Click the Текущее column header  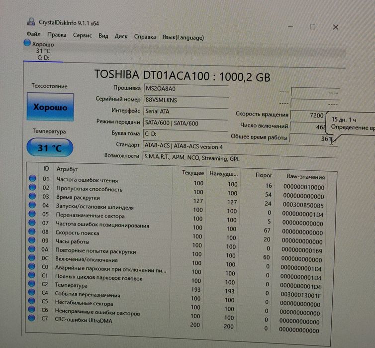(193, 173)
